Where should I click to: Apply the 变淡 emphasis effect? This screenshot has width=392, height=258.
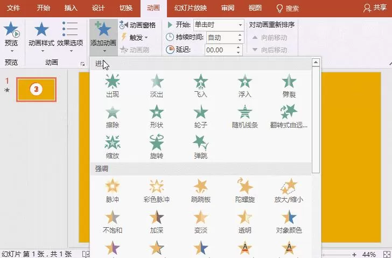(200, 222)
